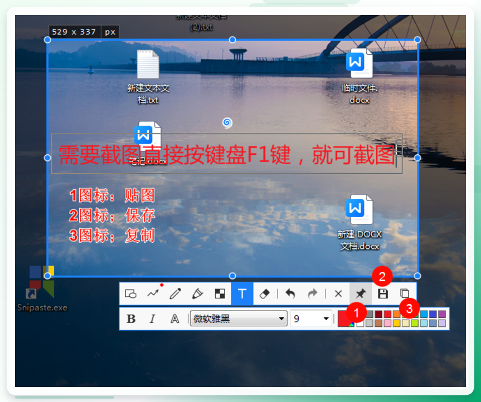Pick the white swatch in the bottom row
481x402 pixels.
tap(361, 323)
